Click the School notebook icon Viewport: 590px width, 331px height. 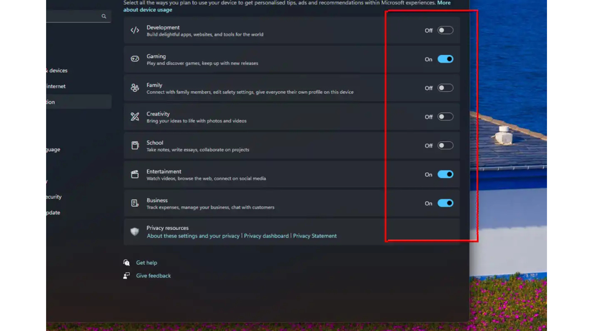(135, 145)
